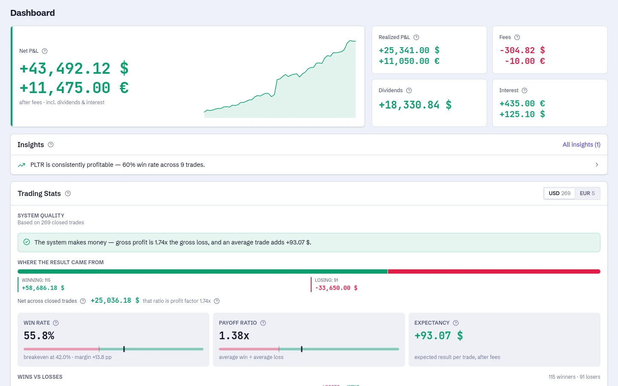Click the payoff ratio value 1.38x
The width and height of the screenshot is (618, 386).
(234, 335)
